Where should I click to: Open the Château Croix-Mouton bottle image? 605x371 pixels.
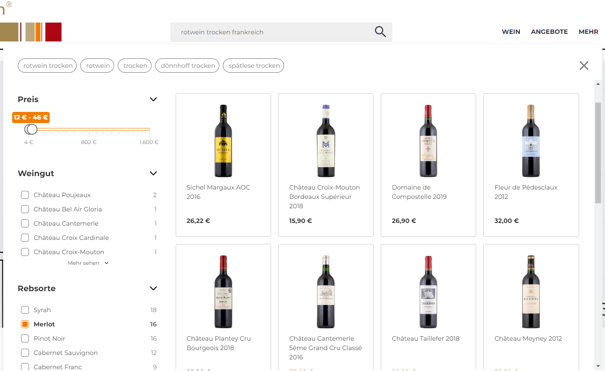coord(326,141)
